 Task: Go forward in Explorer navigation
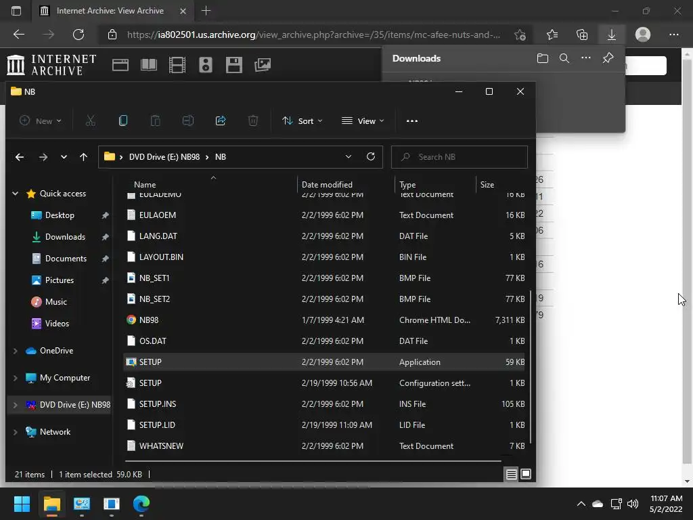(43, 157)
